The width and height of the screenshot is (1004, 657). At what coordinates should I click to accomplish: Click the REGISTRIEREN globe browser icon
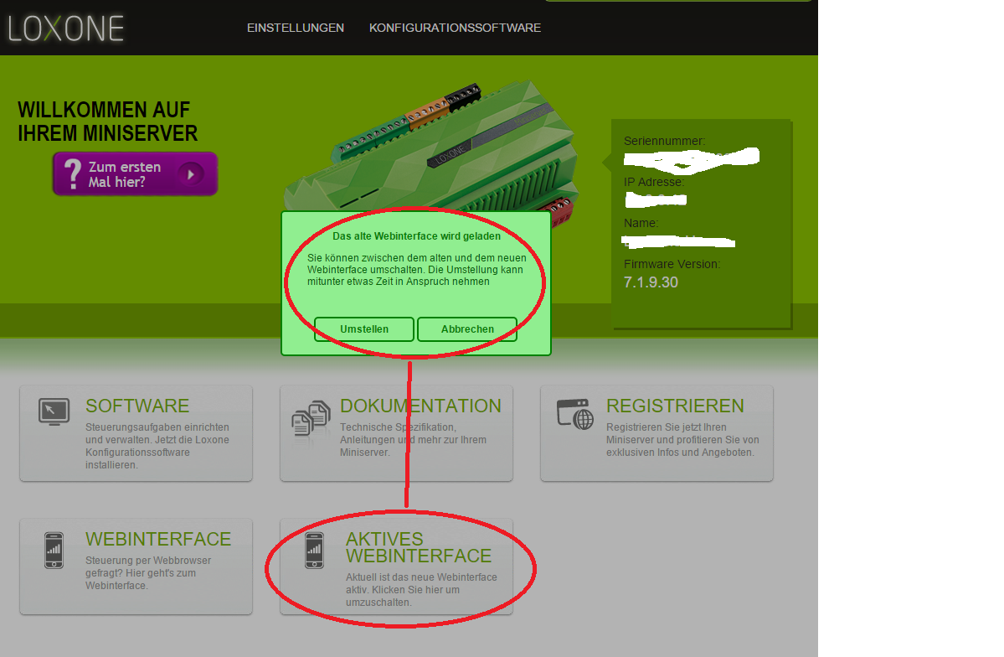tap(575, 414)
